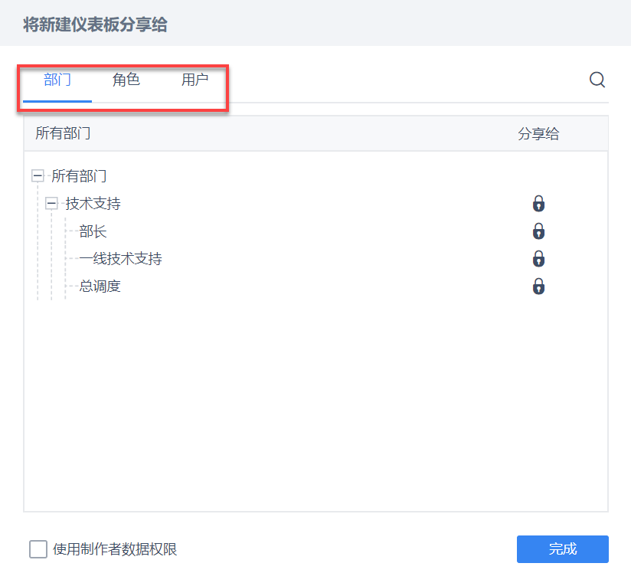The height and width of the screenshot is (573, 631).
Task: Click the search magnifier icon
Action: click(597, 80)
